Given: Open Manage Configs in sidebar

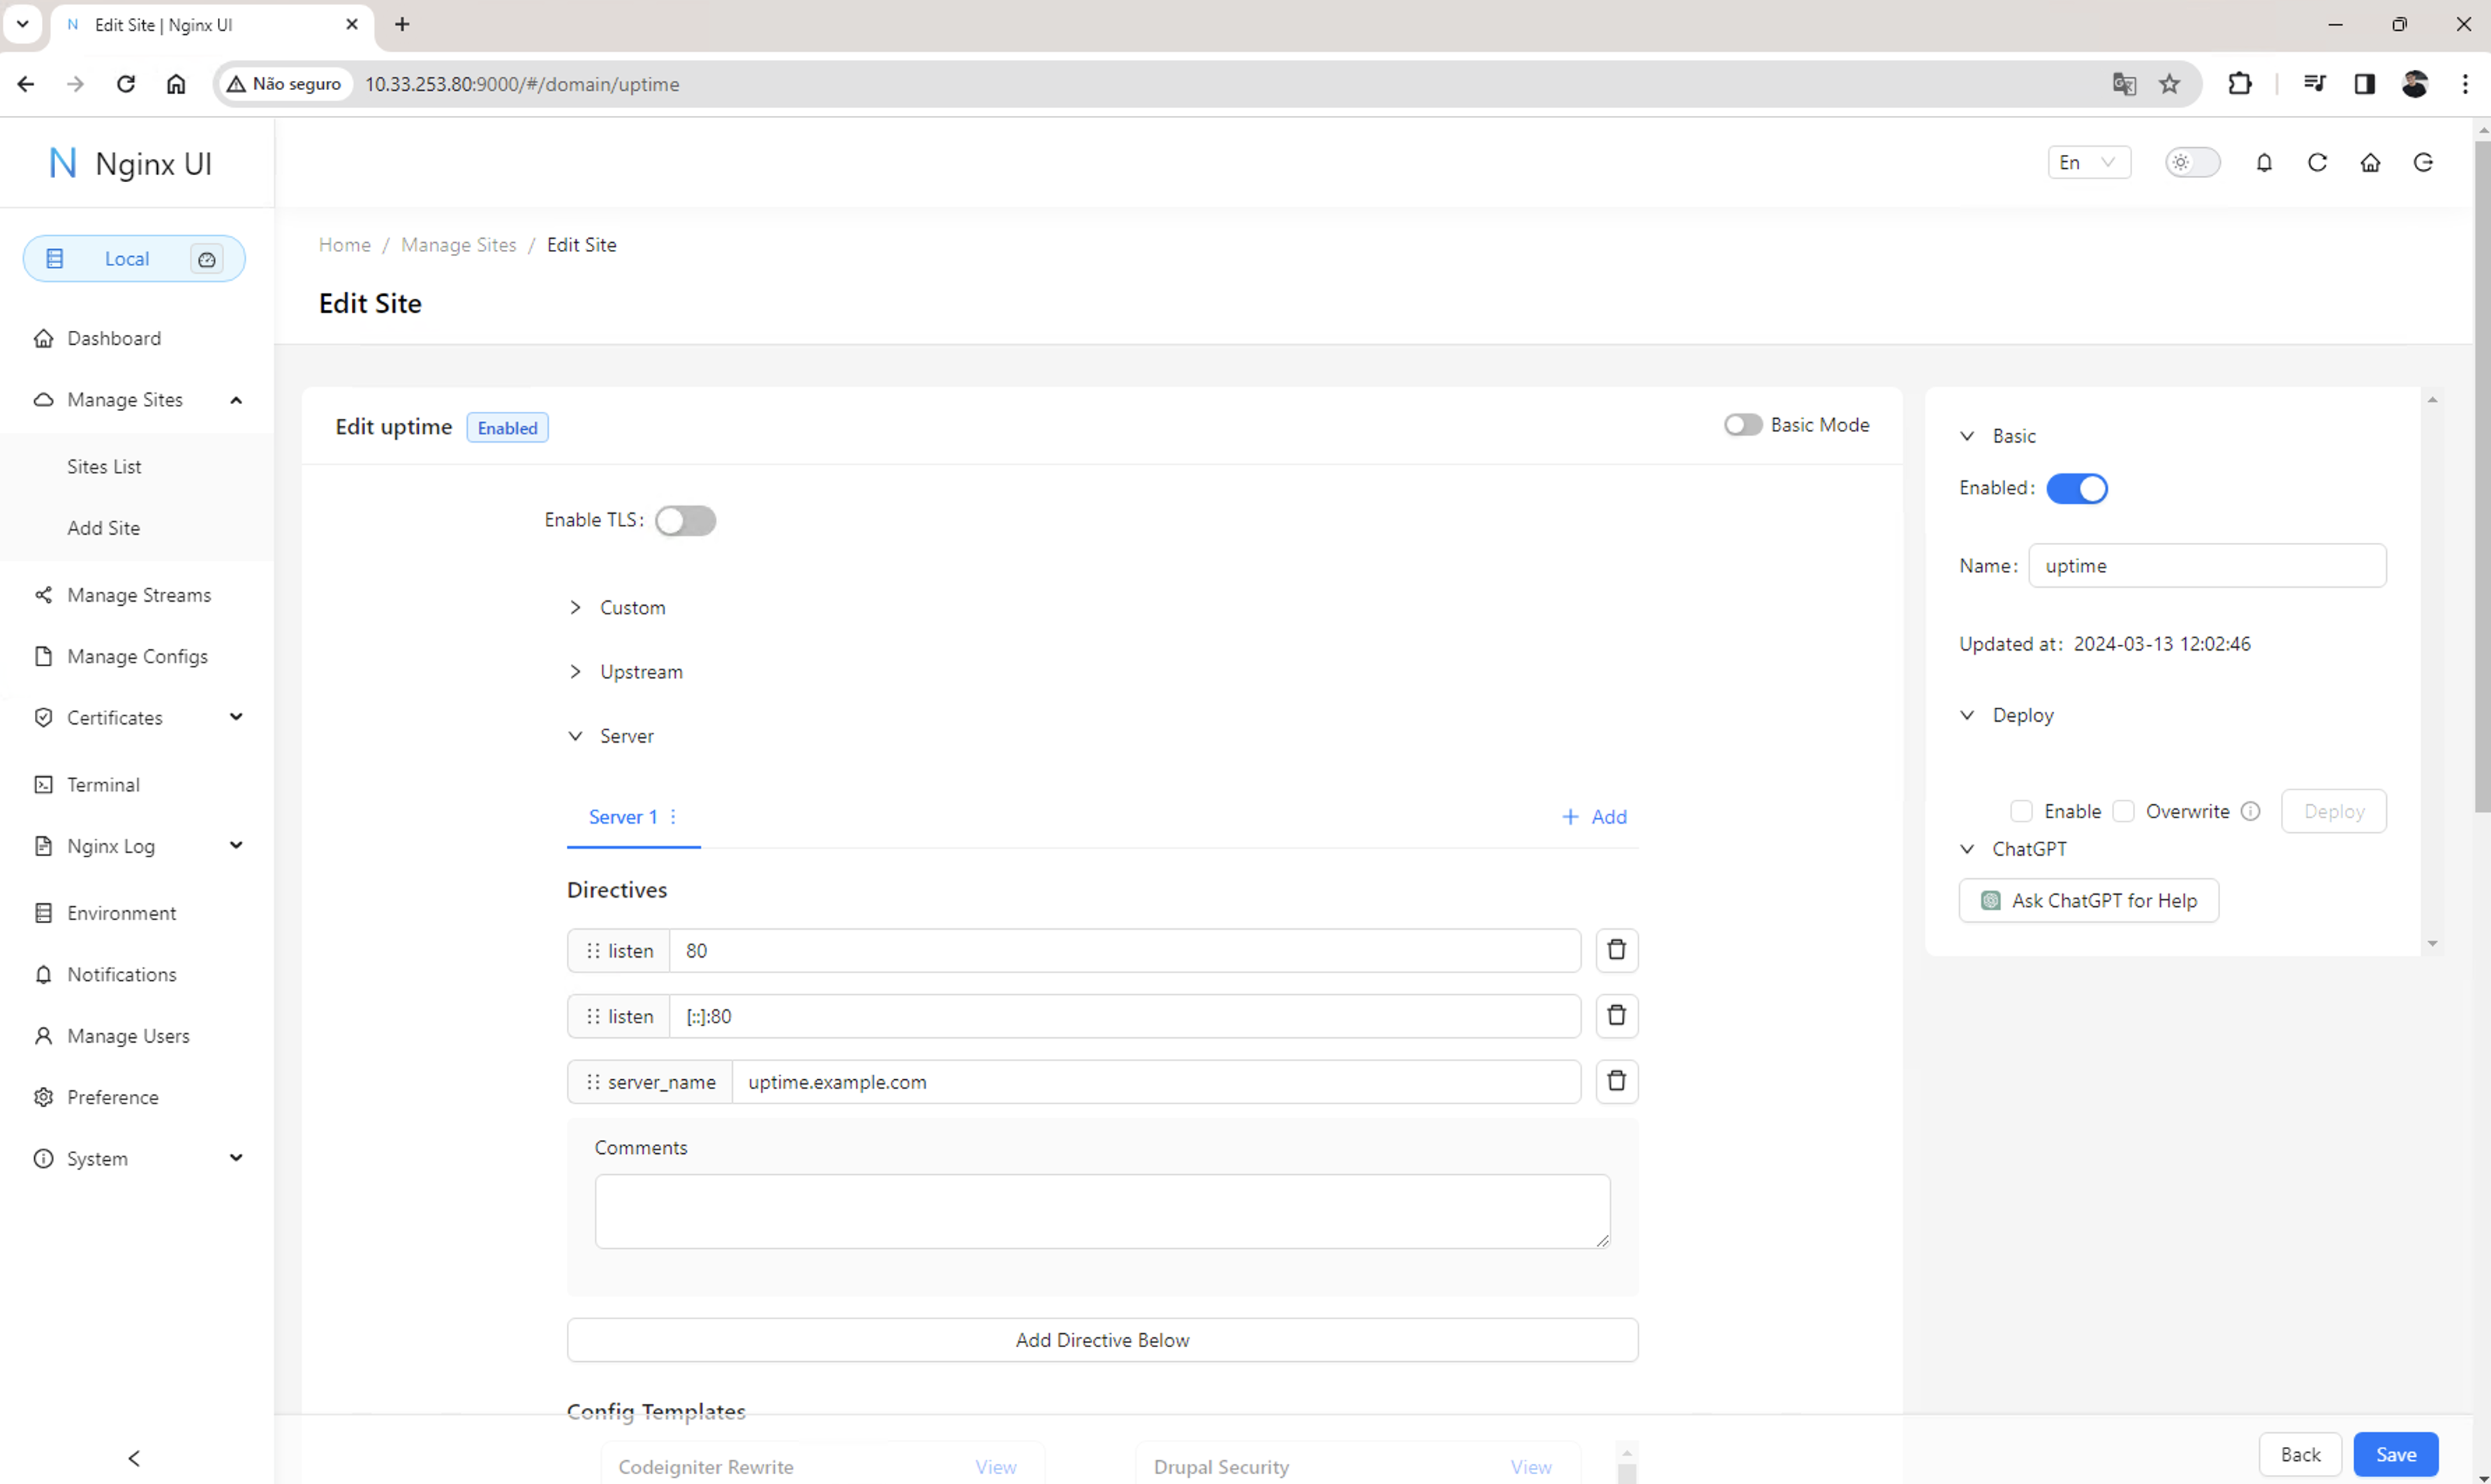Looking at the screenshot, I should [137, 657].
